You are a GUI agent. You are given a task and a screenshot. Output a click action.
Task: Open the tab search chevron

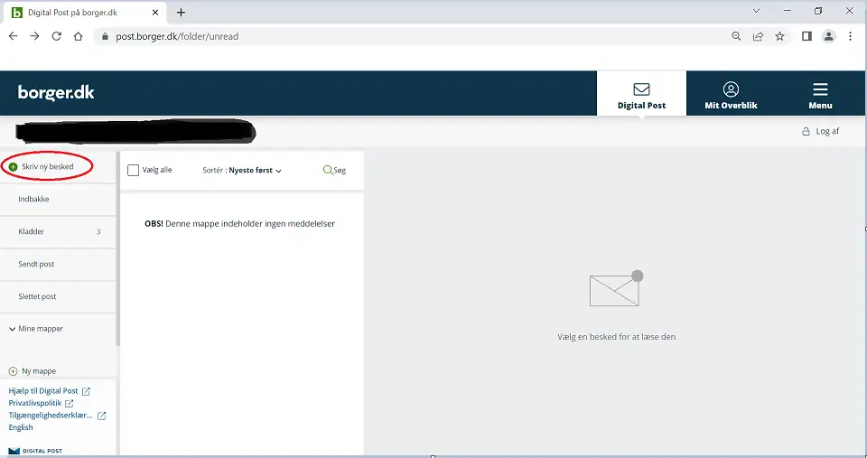pyautogui.click(x=757, y=11)
